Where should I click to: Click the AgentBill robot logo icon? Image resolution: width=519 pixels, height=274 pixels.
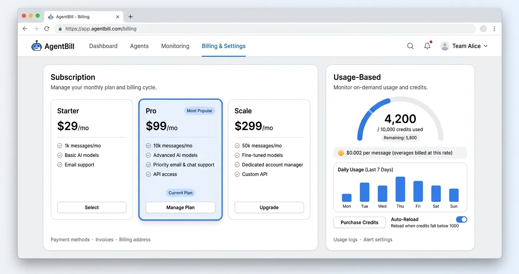click(x=36, y=46)
